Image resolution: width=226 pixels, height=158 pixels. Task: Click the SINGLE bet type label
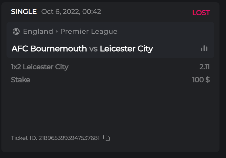24,12
